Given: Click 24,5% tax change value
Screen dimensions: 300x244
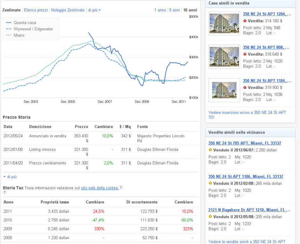Looking at the screenshot, I should pos(98,211).
